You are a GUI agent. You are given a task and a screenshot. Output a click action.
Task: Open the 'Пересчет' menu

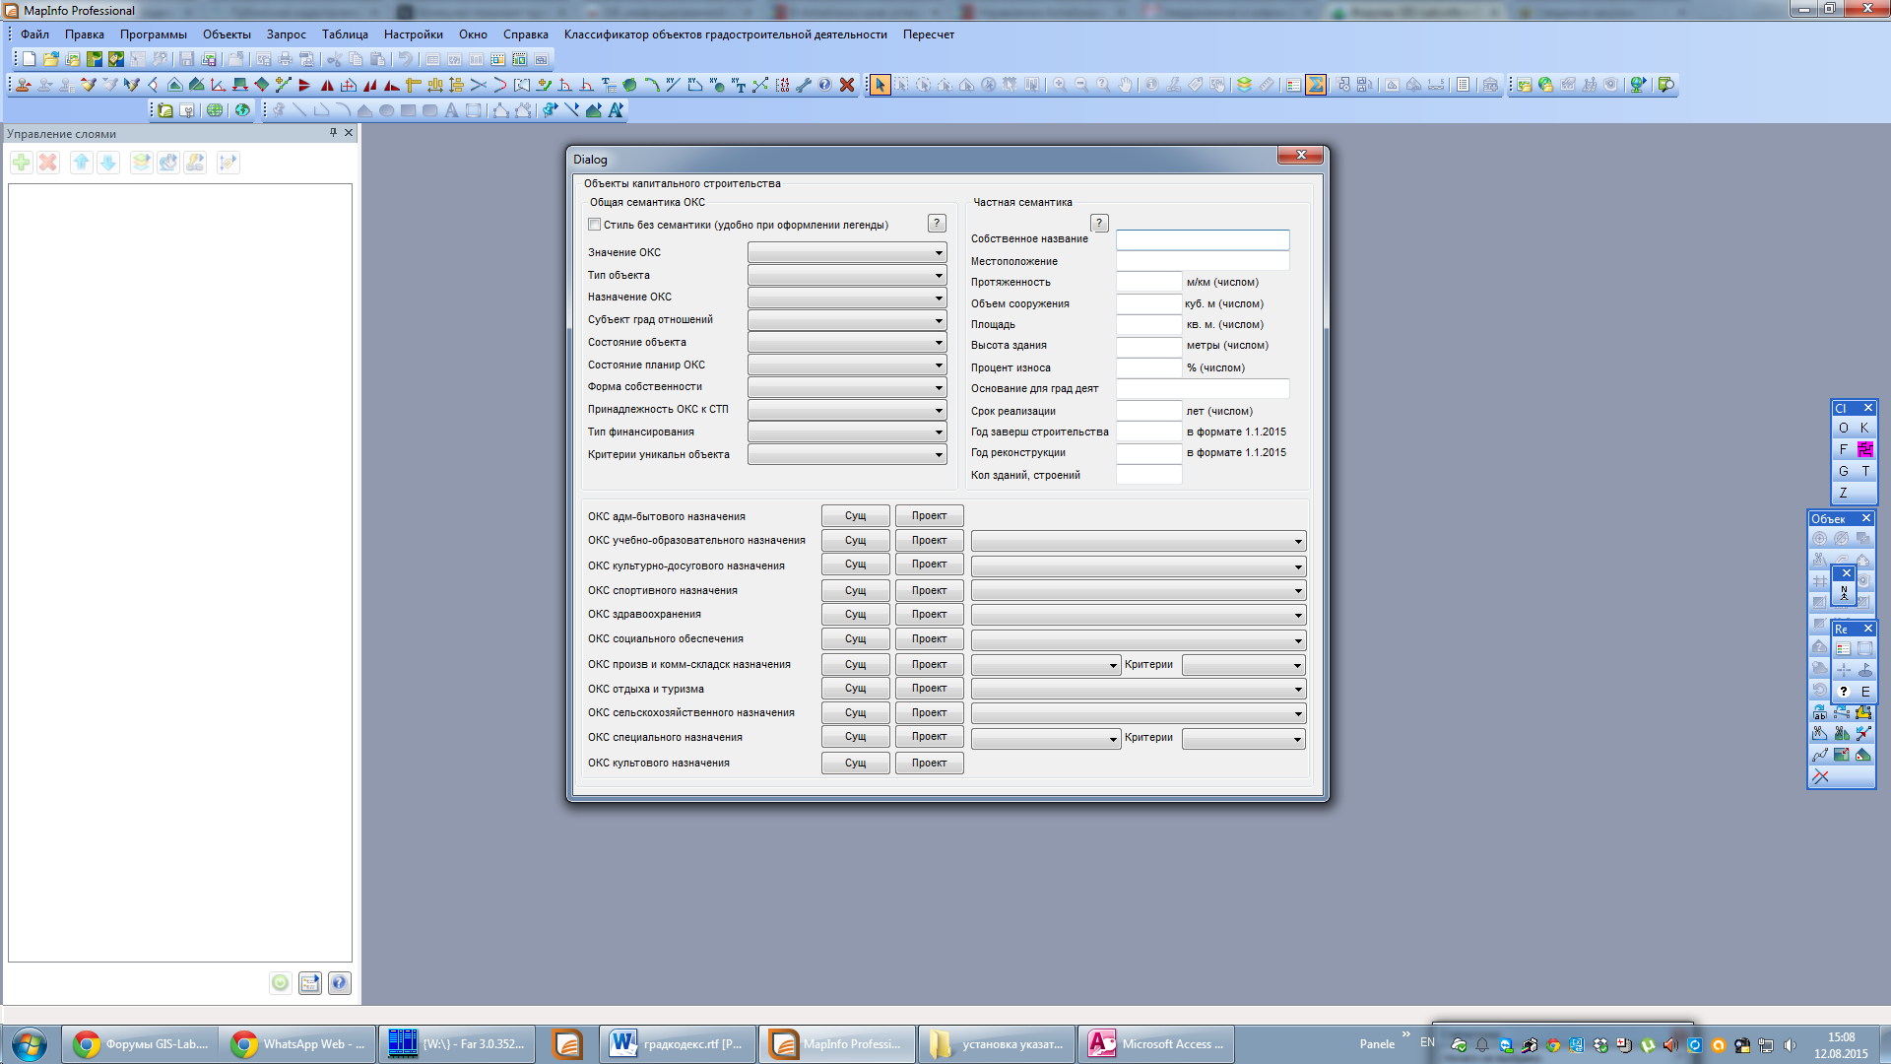928,34
